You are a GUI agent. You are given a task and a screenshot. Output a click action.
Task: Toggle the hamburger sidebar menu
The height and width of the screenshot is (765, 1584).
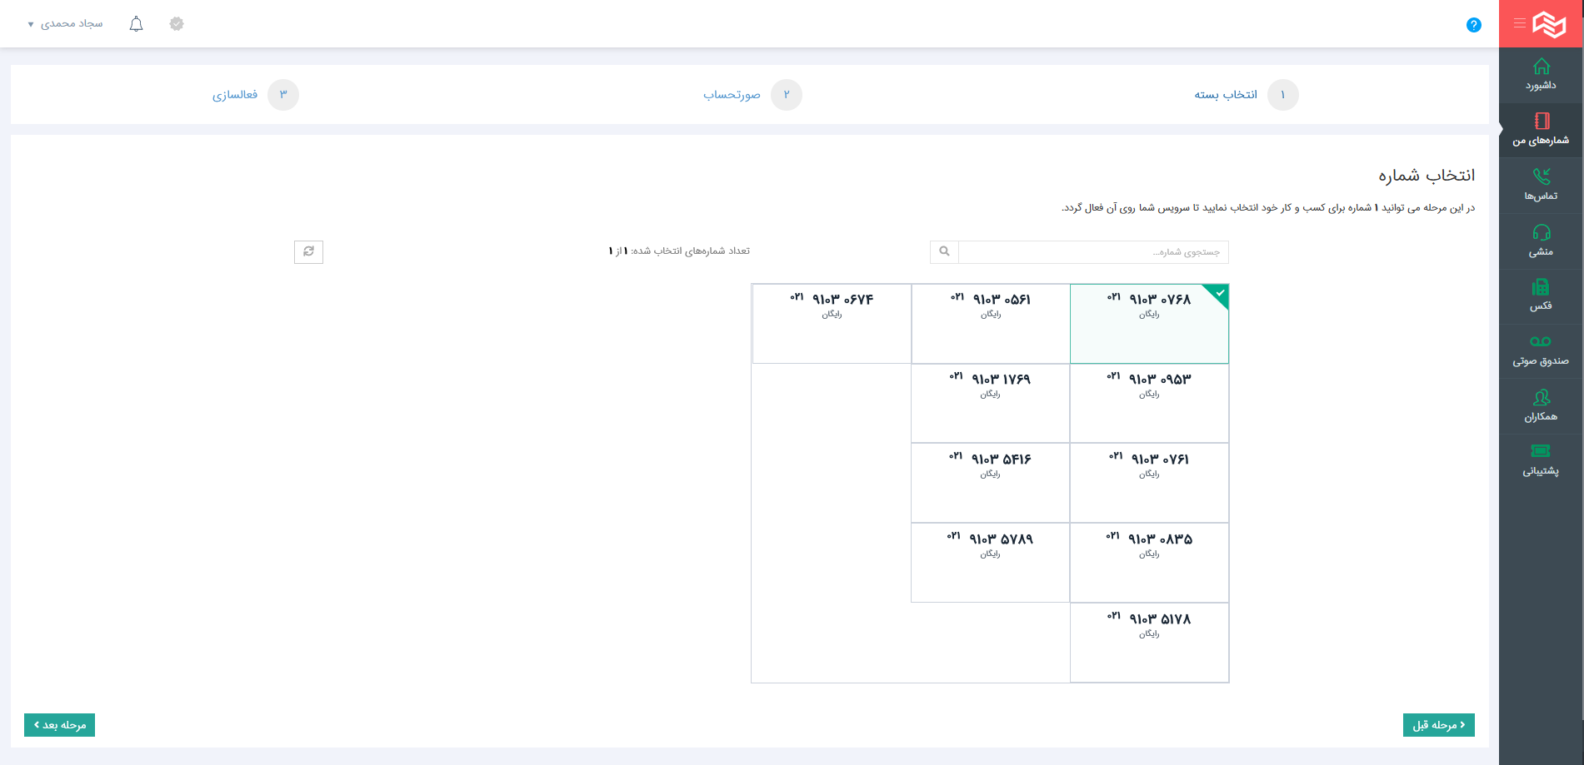click(1520, 24)
